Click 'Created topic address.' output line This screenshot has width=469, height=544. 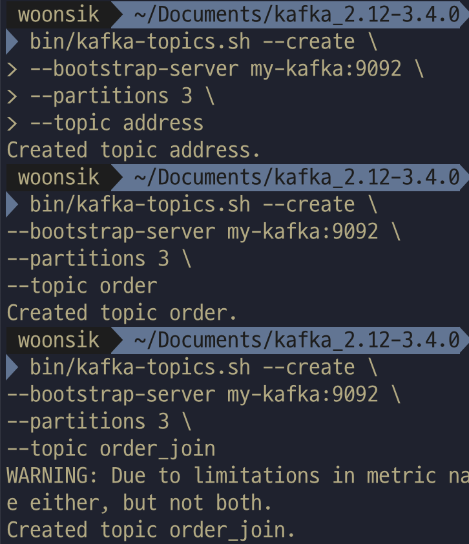click(134, 151)
